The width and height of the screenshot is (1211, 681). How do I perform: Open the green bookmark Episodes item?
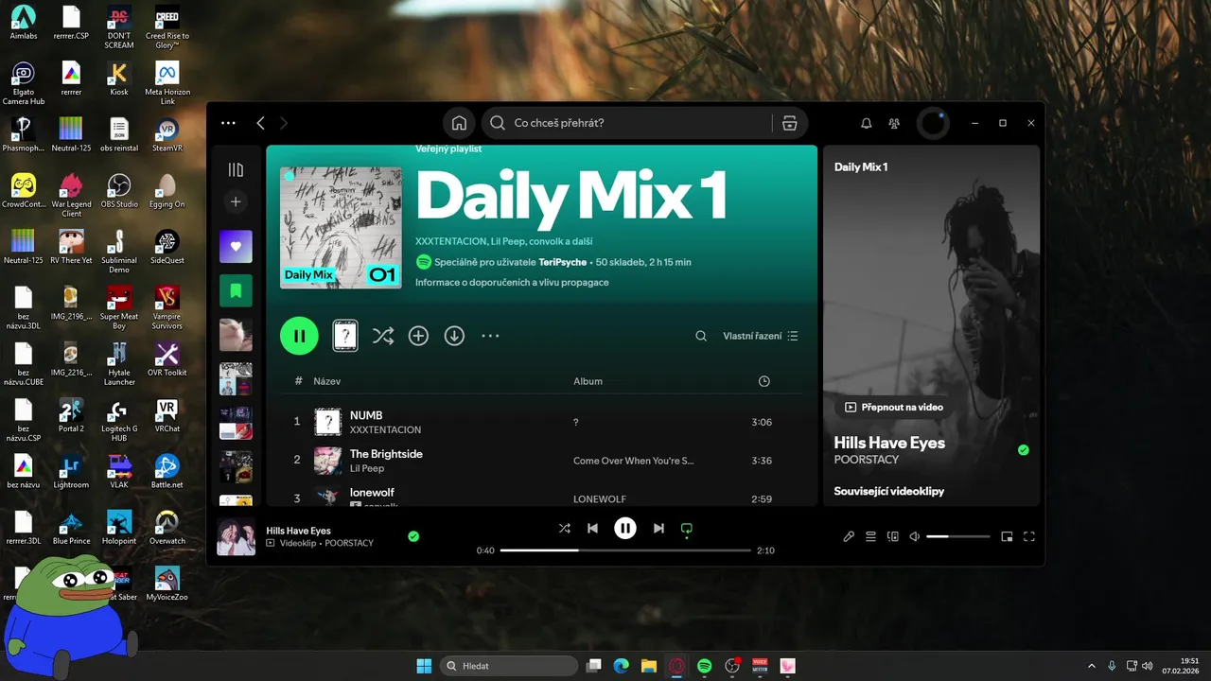(x=236, y=290)
